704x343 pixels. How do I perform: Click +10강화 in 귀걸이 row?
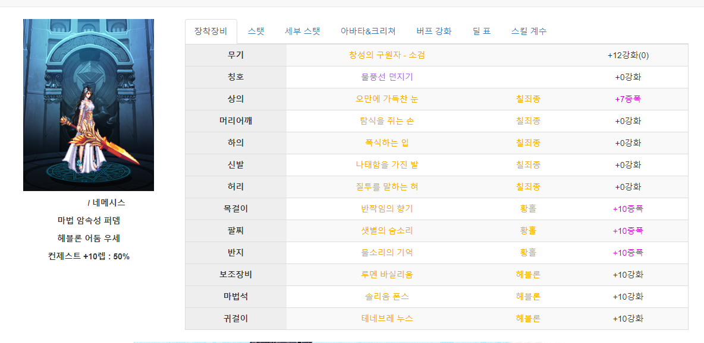[628, 319]
